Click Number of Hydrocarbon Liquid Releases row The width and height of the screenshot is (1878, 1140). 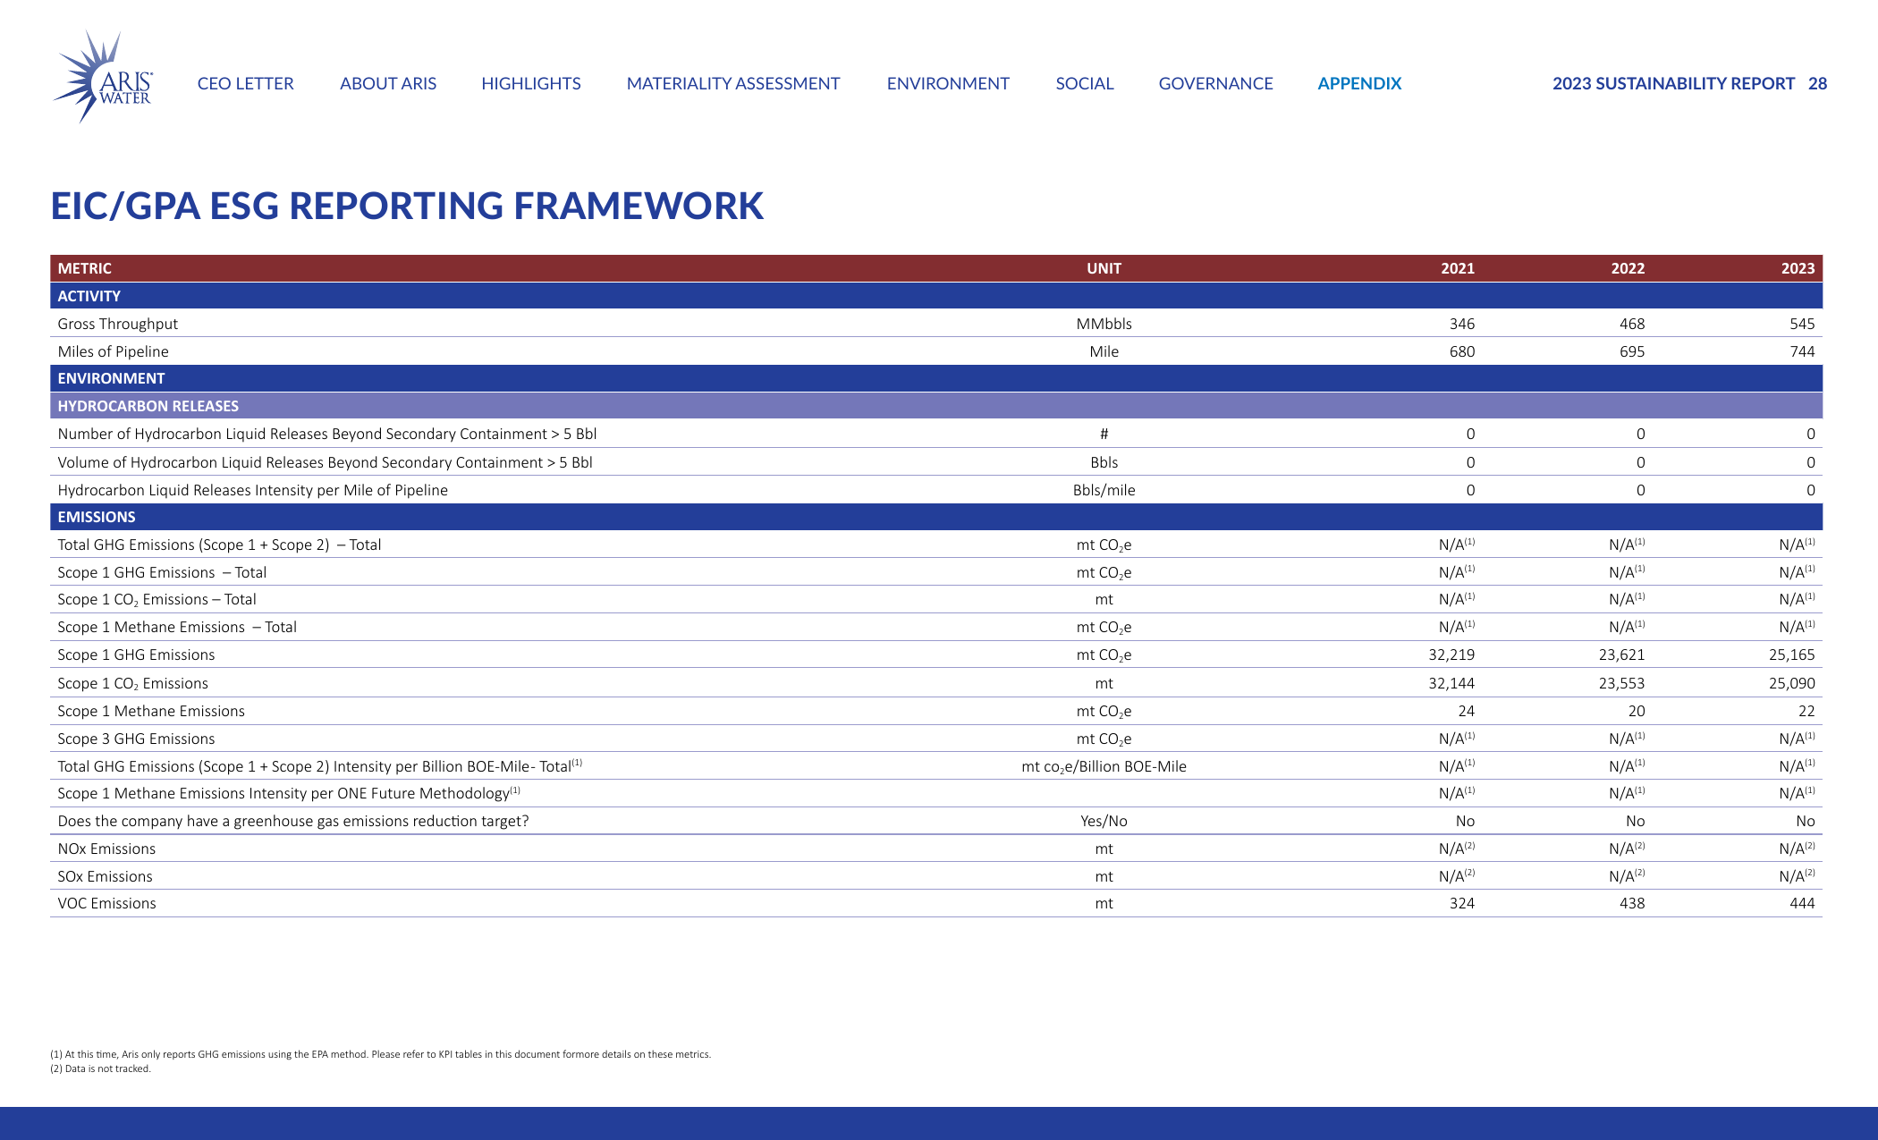coord(936,434)
